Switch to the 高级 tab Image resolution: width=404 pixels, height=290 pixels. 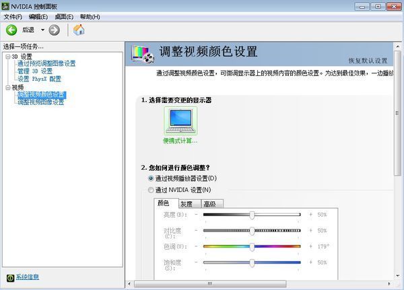[x=212, y=204]
